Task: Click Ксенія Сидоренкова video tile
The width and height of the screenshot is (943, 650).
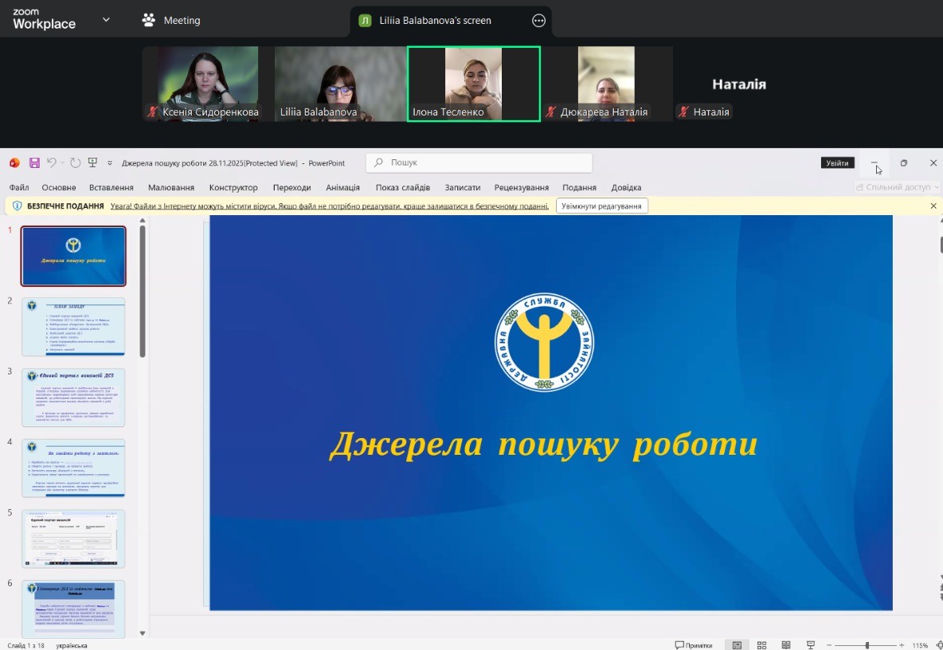Action: (208, 84)
